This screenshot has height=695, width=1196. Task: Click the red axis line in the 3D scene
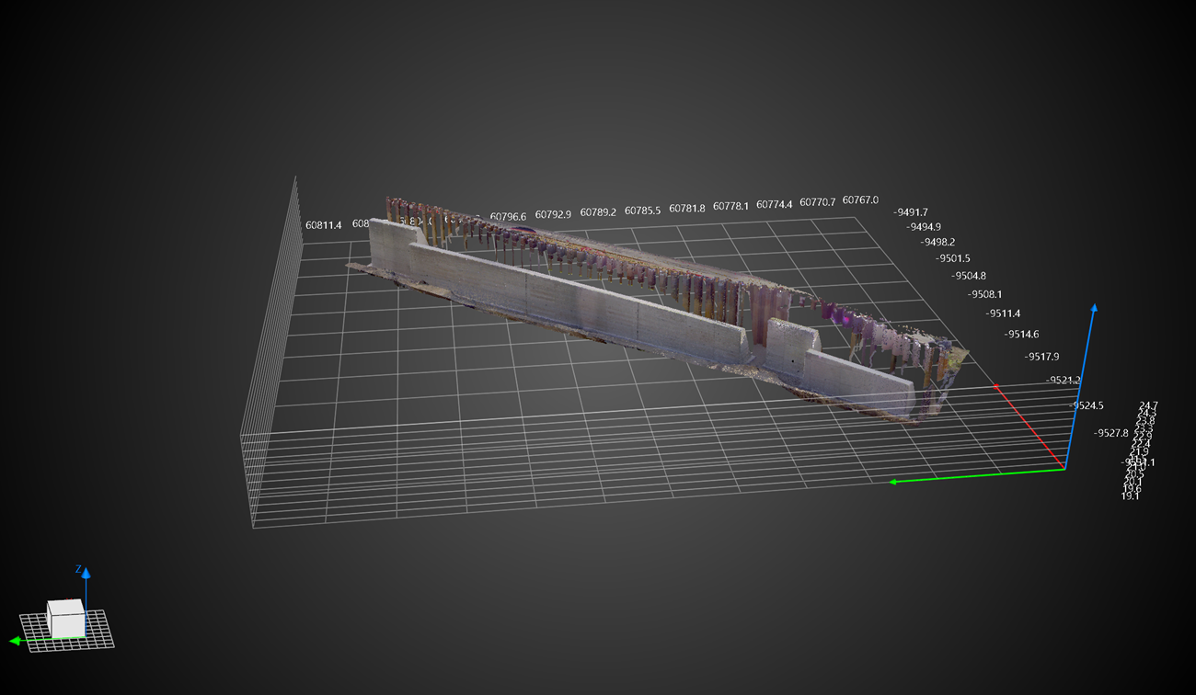(1030, 428)
